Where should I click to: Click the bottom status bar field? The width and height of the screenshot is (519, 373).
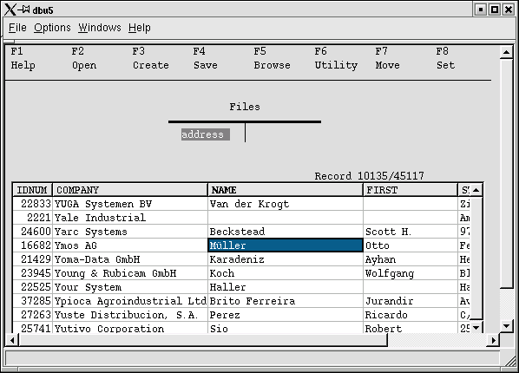[253, 357]
